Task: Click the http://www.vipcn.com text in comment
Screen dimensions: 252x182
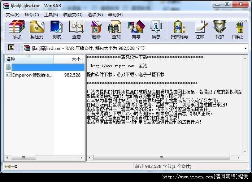Action: pyautogui.click(x=112, y=66)
